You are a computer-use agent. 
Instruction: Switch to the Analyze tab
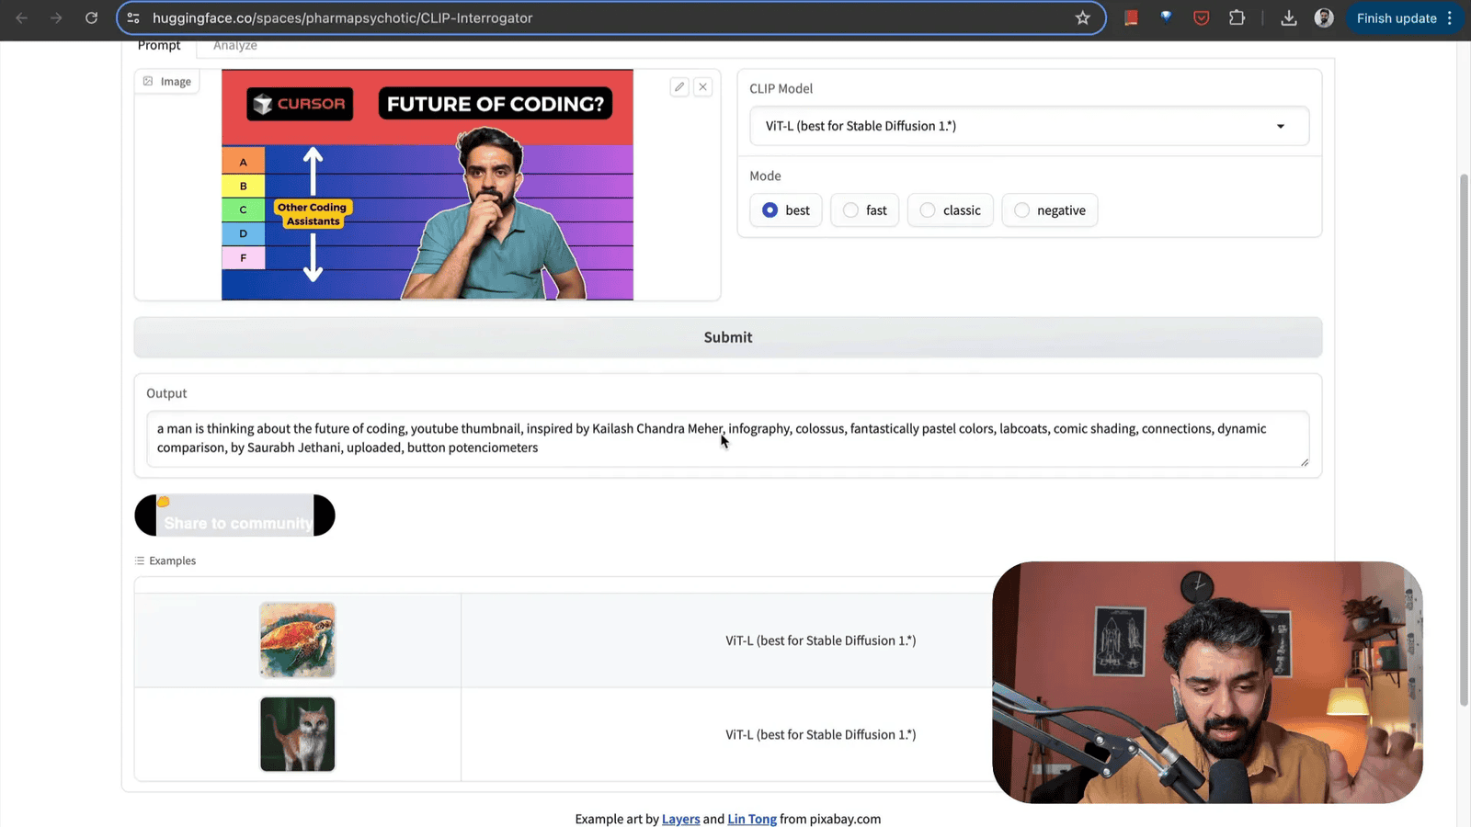235,46
